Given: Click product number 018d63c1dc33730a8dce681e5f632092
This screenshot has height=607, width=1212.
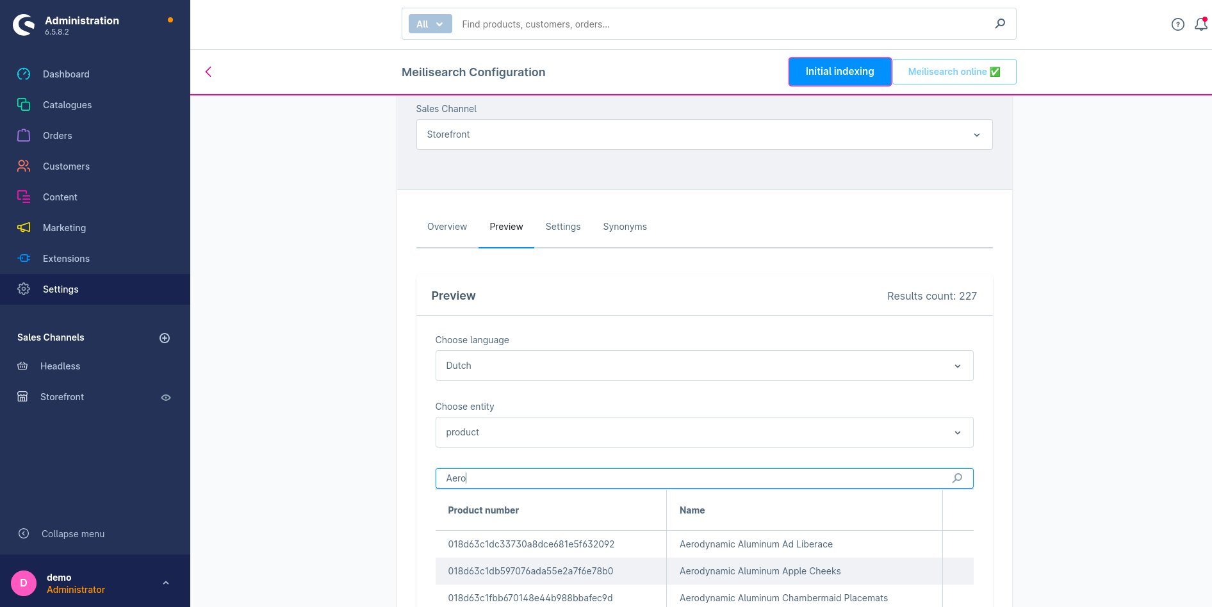Looking at the screenshot, I should [531, 544].
